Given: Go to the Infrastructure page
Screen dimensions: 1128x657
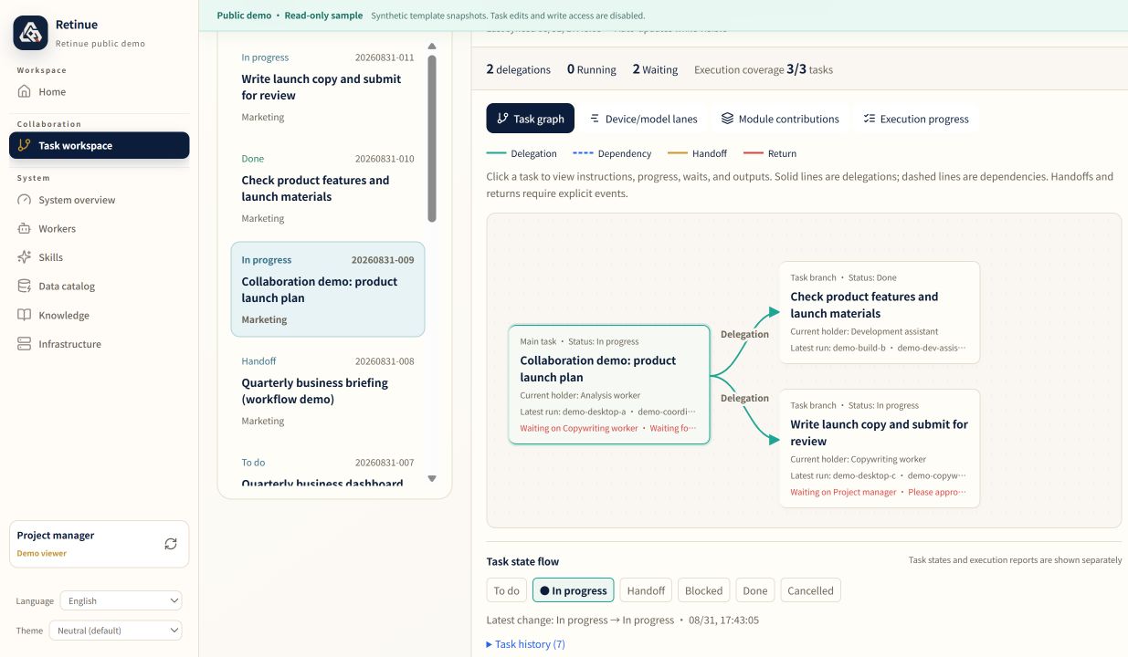Looking at the screenshot, I should (99, 344).
